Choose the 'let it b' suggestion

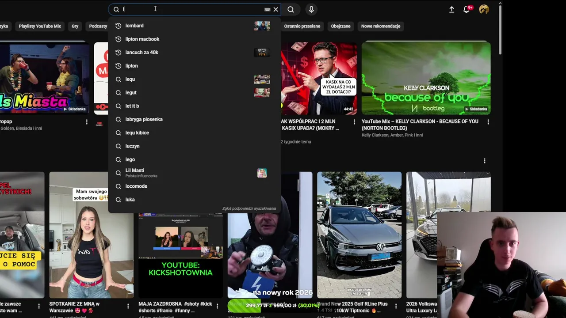coord(195,106)
